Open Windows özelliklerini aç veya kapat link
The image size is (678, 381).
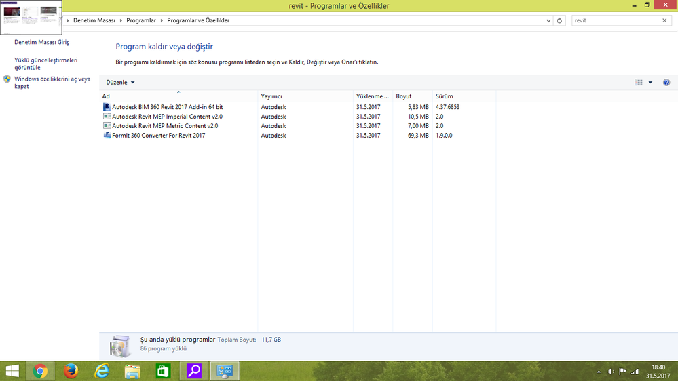(x=52, y=83)
